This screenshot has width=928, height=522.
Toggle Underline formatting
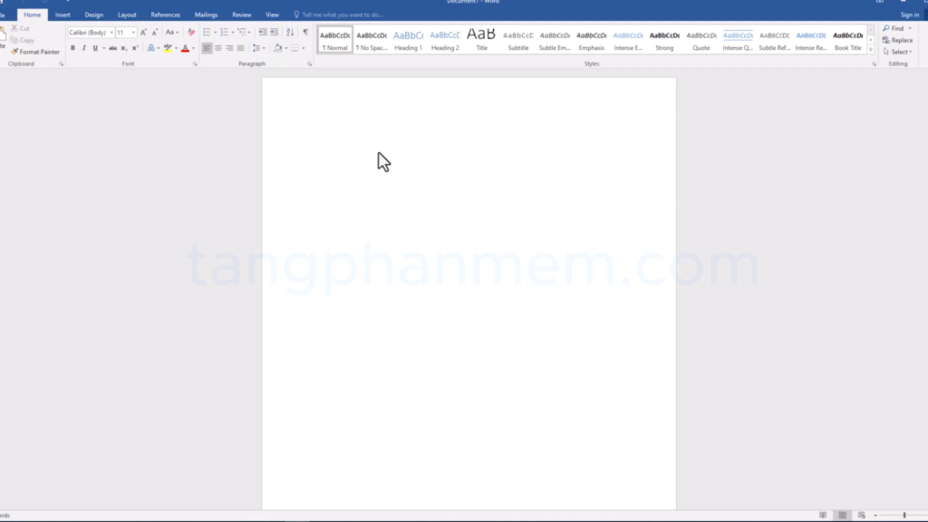coord(94,48)
